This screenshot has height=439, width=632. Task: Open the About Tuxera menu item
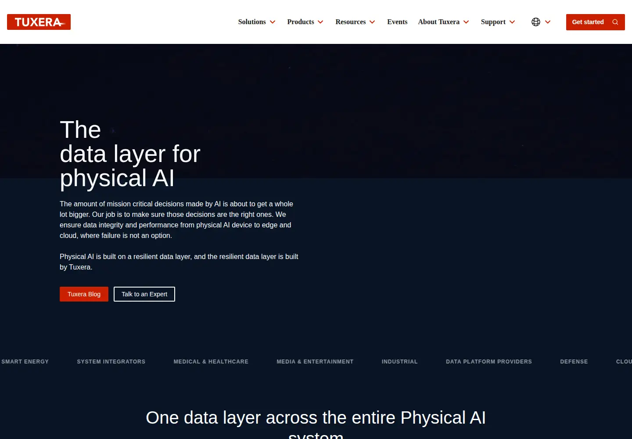pyautogui.click(x=438, y=22)
